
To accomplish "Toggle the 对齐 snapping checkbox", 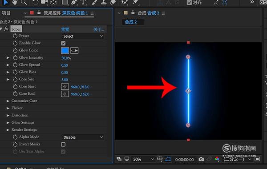I will [x=189, y=3].
